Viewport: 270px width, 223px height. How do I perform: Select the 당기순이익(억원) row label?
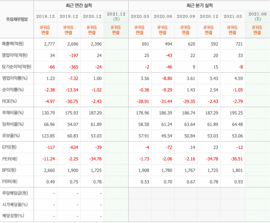pyautogui.click(x=17, y=66)
